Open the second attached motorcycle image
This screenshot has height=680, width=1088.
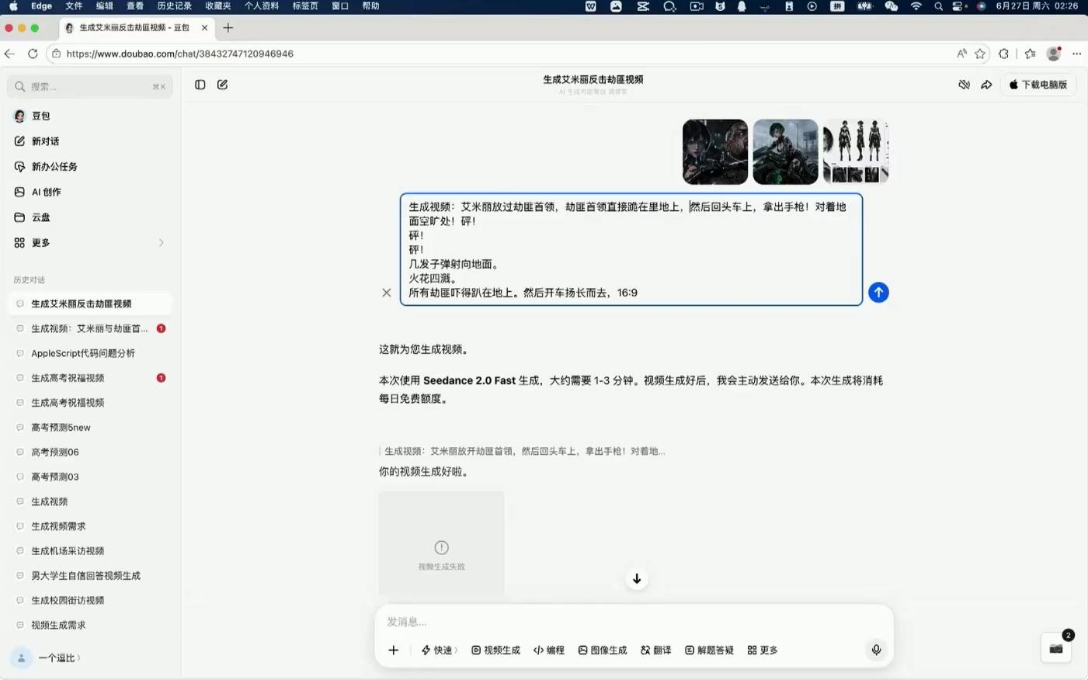pos(785,151)
